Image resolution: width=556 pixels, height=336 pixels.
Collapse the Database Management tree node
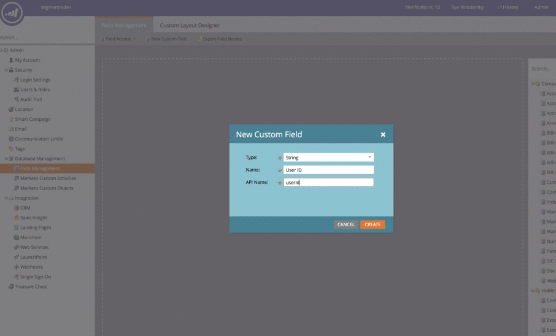6,158
